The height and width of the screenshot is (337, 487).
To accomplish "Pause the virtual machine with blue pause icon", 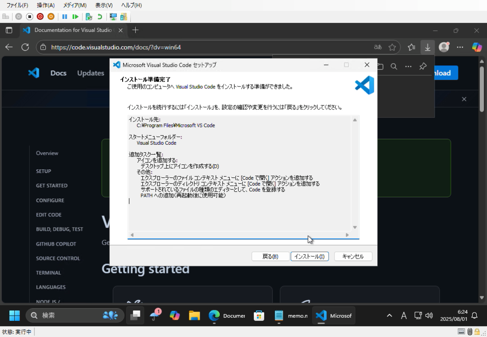I will pos(64,17).
